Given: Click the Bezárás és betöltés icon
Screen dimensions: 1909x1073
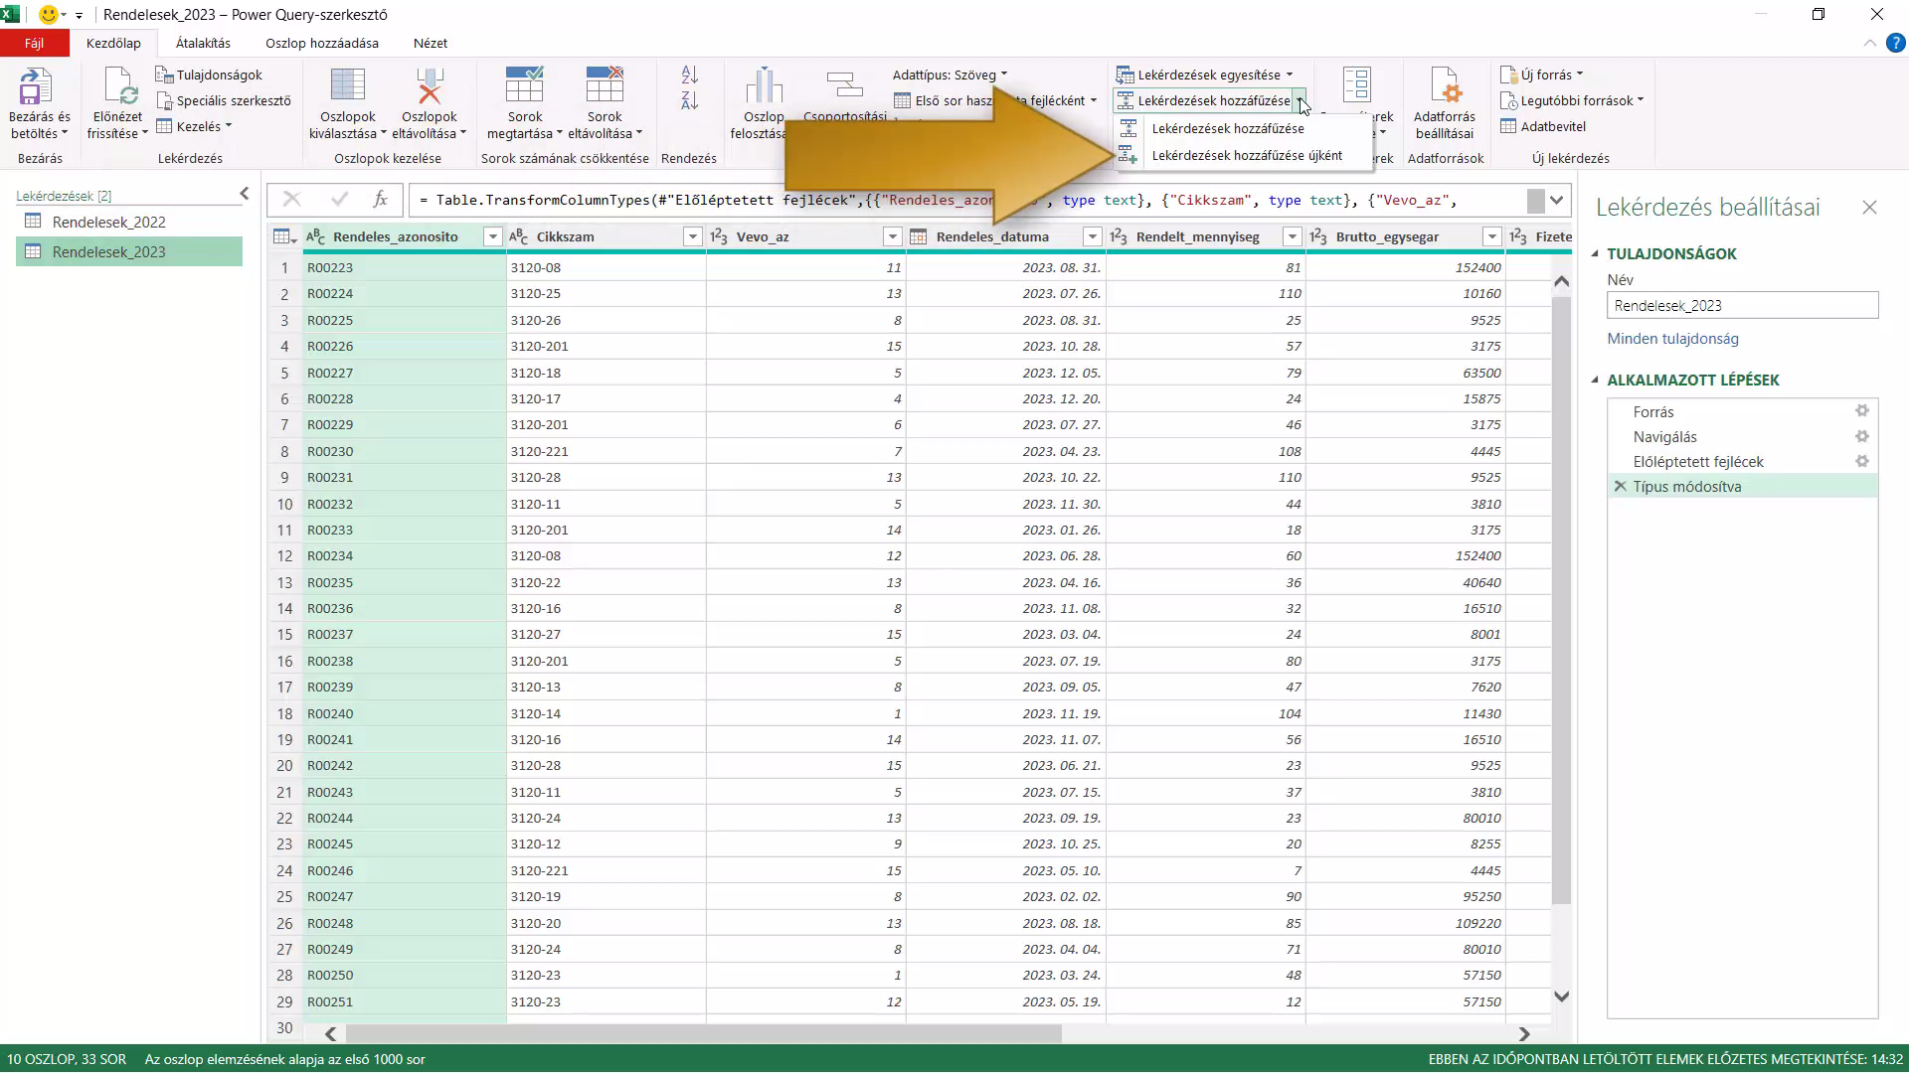Looking at the screenshot, I should point(36,86).
